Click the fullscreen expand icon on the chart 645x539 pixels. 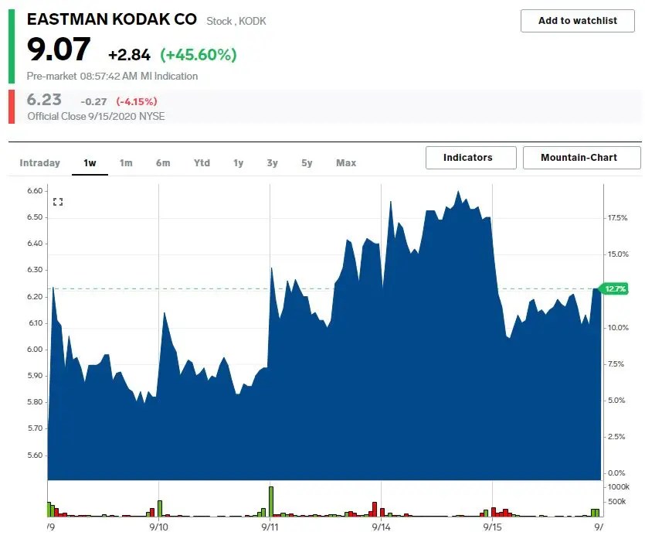pos(58,201)
